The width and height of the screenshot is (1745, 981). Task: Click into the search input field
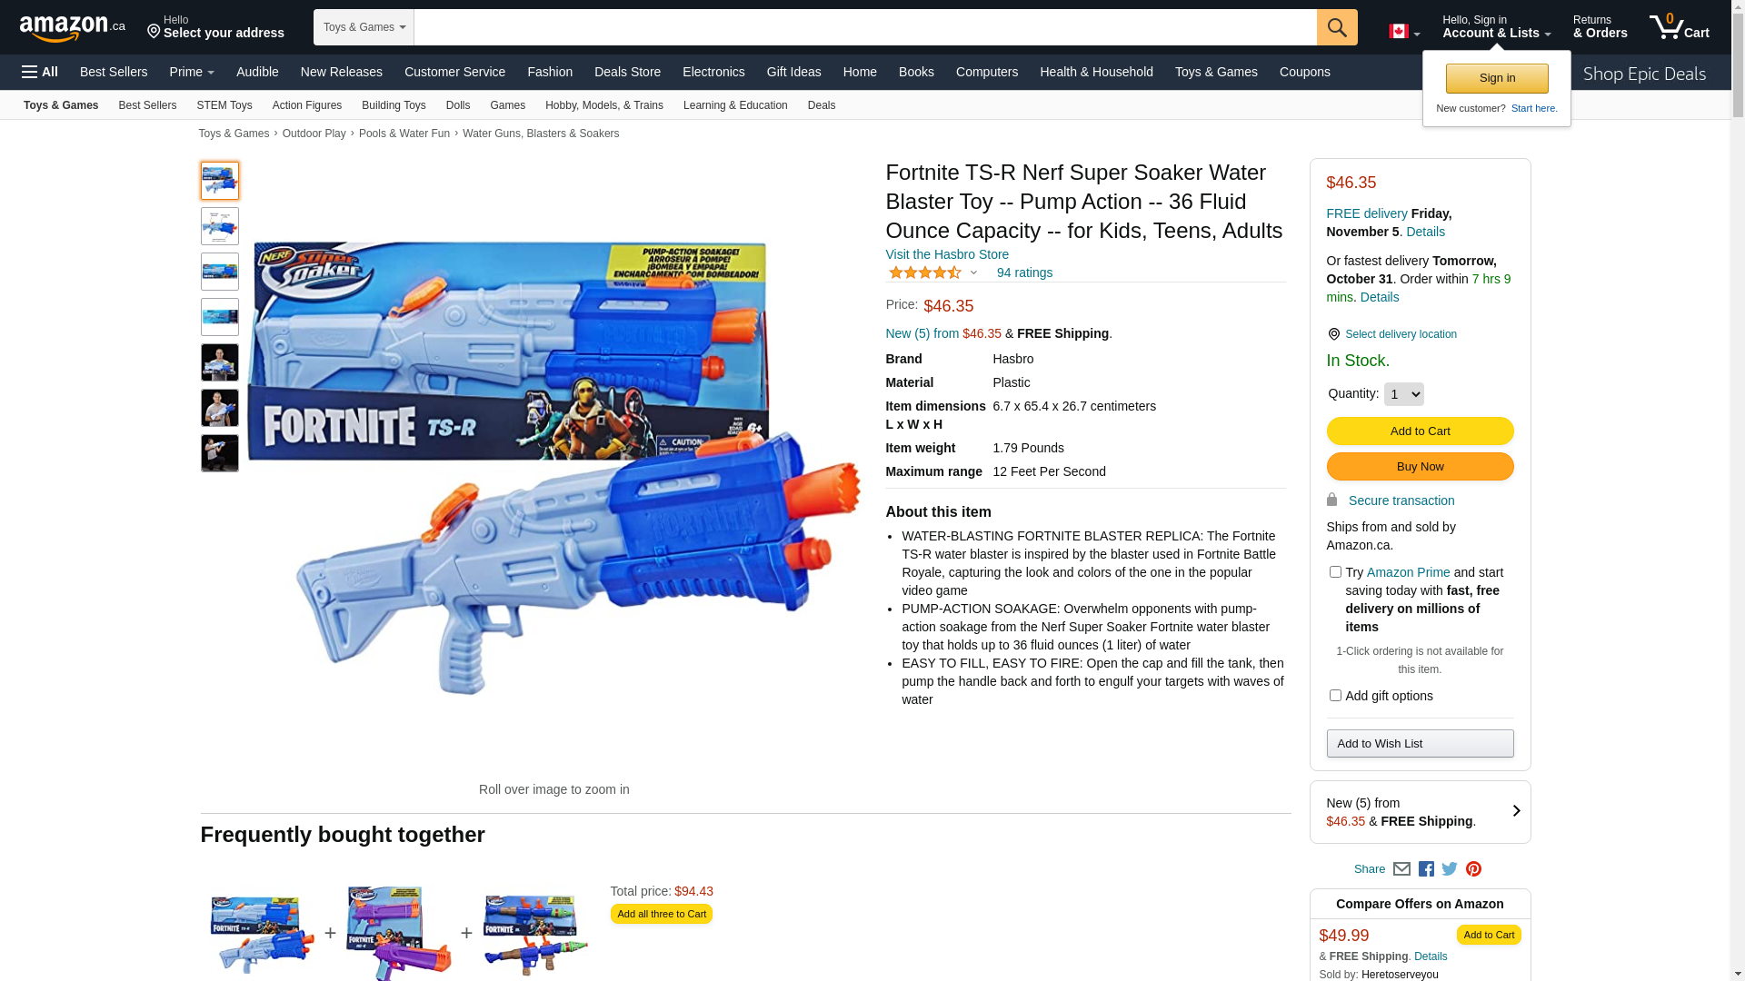click(x=865, y=27)
